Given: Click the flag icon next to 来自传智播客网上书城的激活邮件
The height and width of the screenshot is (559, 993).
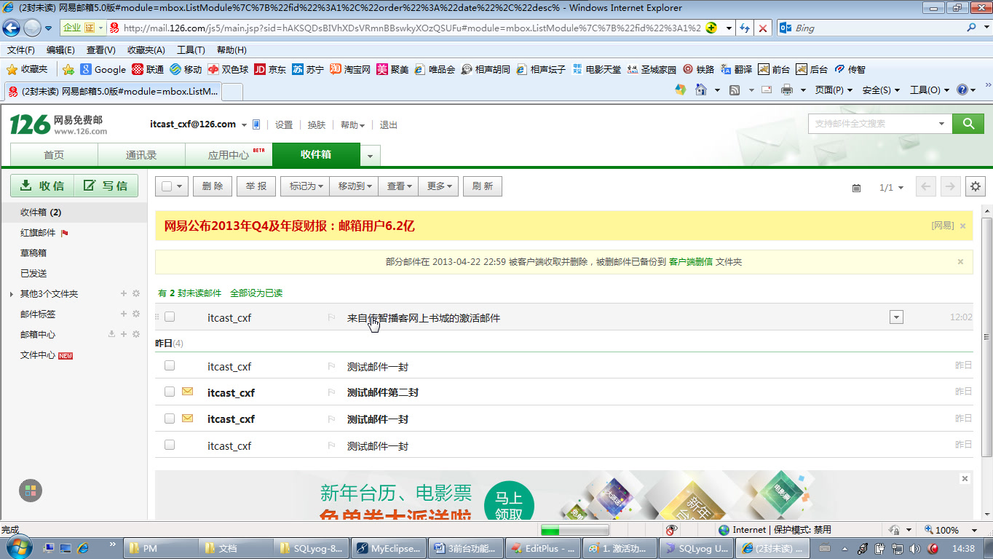Looking at the screenshot, I should tap(333, 317).
